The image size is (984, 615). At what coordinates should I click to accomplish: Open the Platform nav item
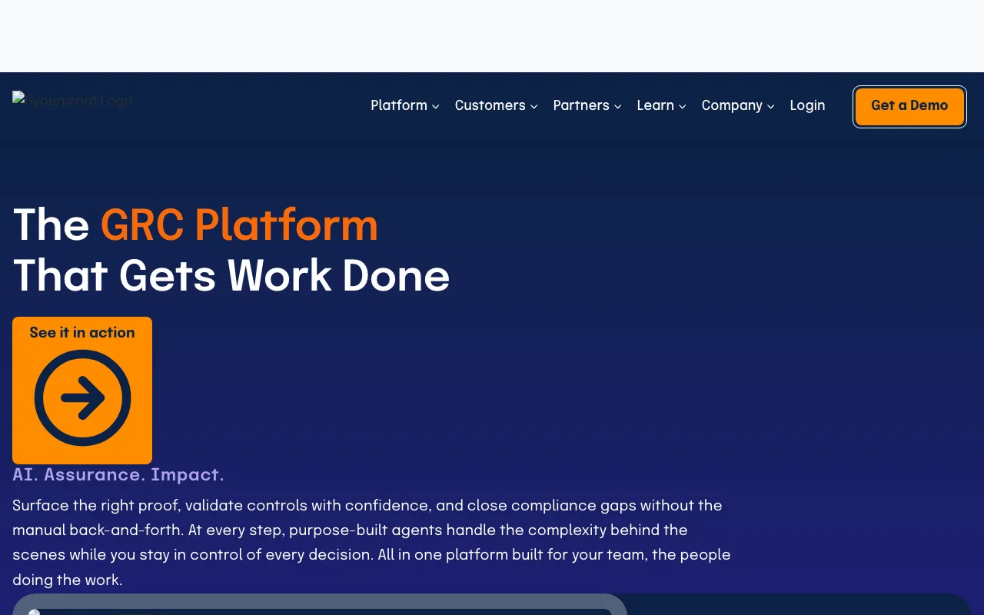click(x=399, y=105)
